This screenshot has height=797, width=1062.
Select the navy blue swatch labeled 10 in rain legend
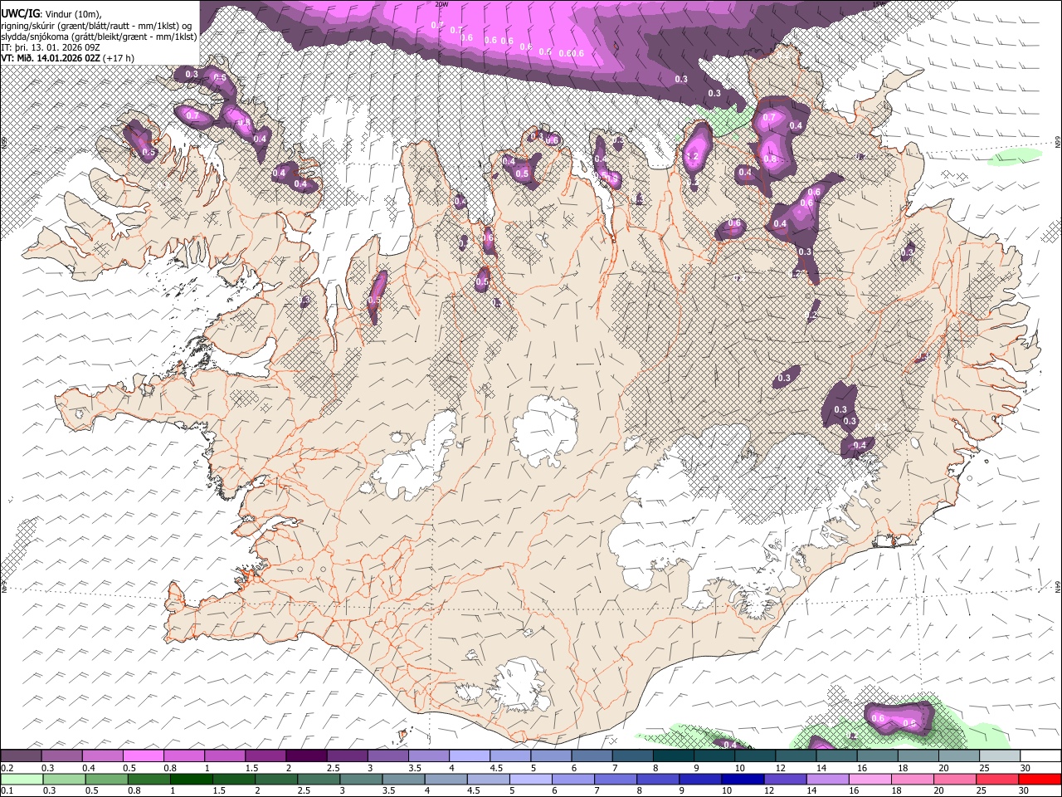click(742, 779)
